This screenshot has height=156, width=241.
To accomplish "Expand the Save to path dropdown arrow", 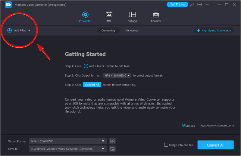I will coord(104,148).
